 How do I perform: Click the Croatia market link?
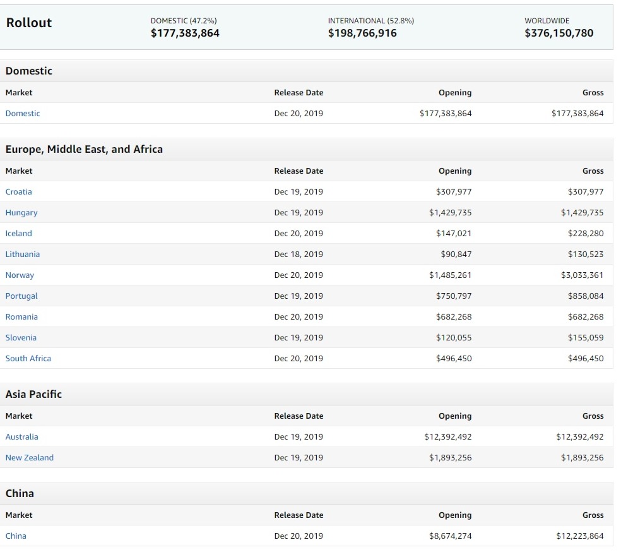click(19, 192)
